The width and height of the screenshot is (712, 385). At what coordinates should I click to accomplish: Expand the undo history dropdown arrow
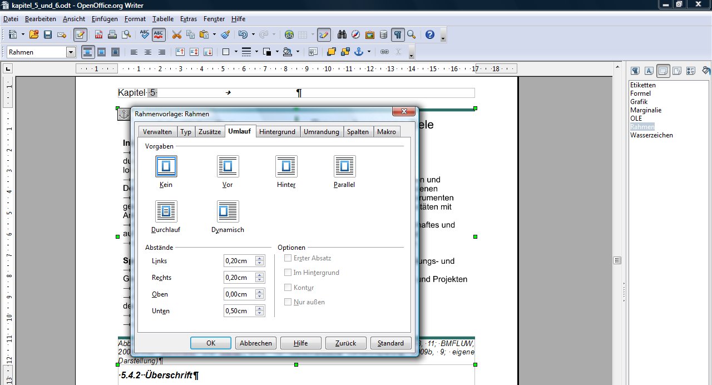point(253,34)
